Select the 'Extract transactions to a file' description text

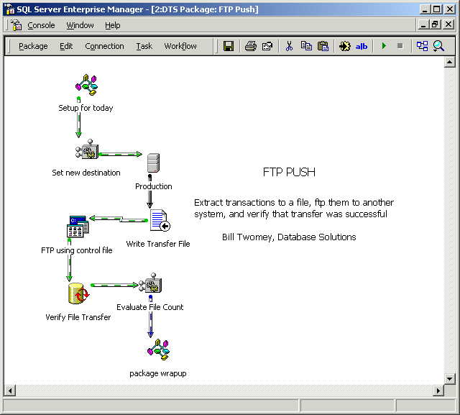(294, 208)
